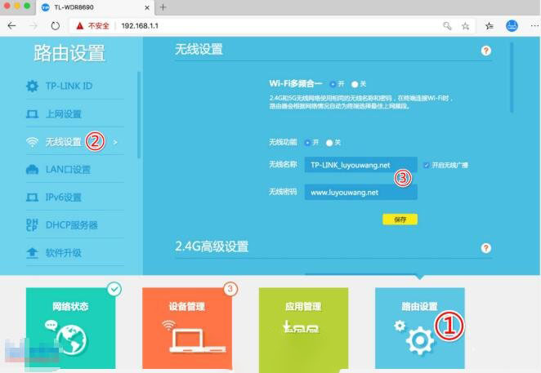This screenshot has width=541, height=373.
Task: Bookmark page with star icon
Action: pos(466,26)
